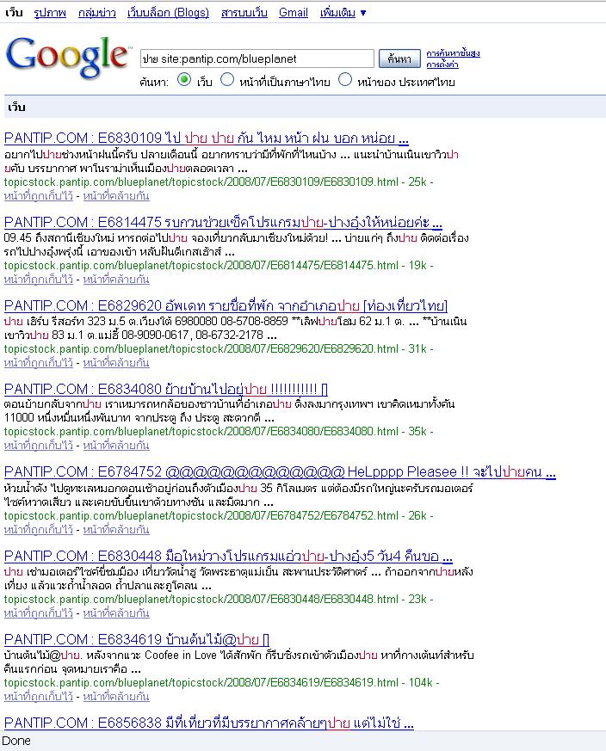The width and height of the screenshot is (606, 751).
Task: Open cached page link for E6829620 result
Action: pyautogui.click(x=39, y=363)
